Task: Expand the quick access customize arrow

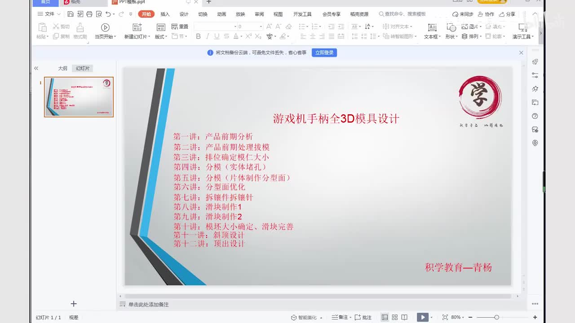Action: [131, 14]
